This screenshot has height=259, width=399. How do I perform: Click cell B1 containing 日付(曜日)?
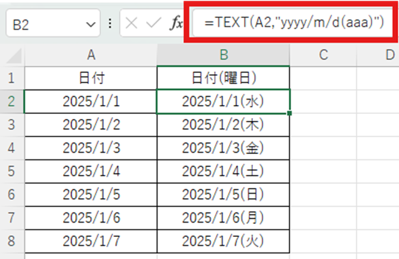224,78
